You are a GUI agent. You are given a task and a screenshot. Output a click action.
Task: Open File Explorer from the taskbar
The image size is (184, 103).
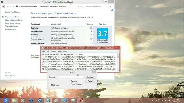tap(14, 100)
